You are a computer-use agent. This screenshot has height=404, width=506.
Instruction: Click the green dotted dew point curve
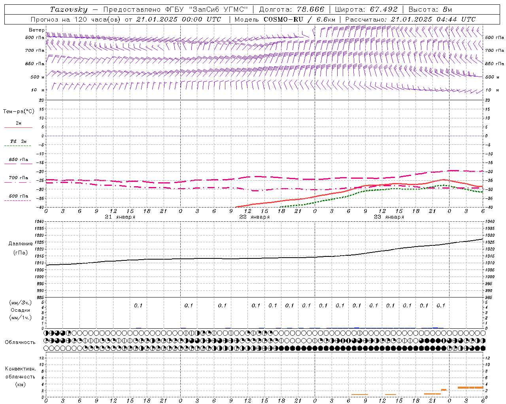382,190
